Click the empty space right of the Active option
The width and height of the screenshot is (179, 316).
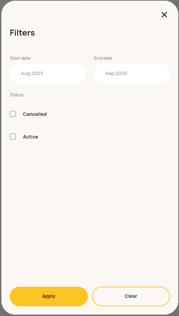pos(104,137)
